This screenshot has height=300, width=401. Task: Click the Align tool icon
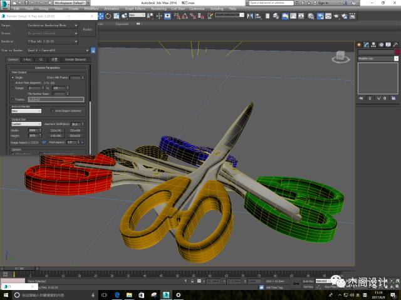point(258,16)
